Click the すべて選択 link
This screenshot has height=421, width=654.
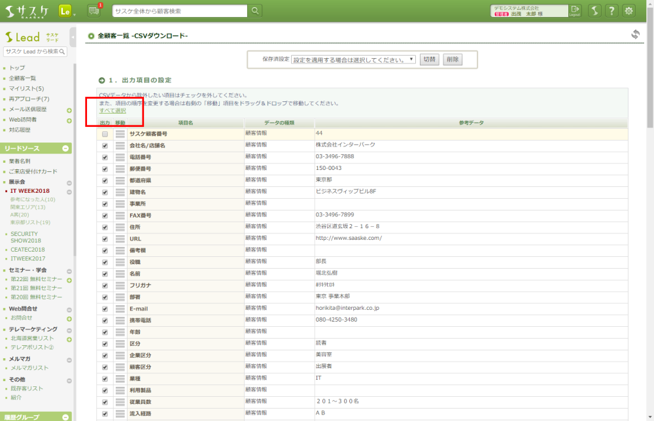(x=112, y=110)
